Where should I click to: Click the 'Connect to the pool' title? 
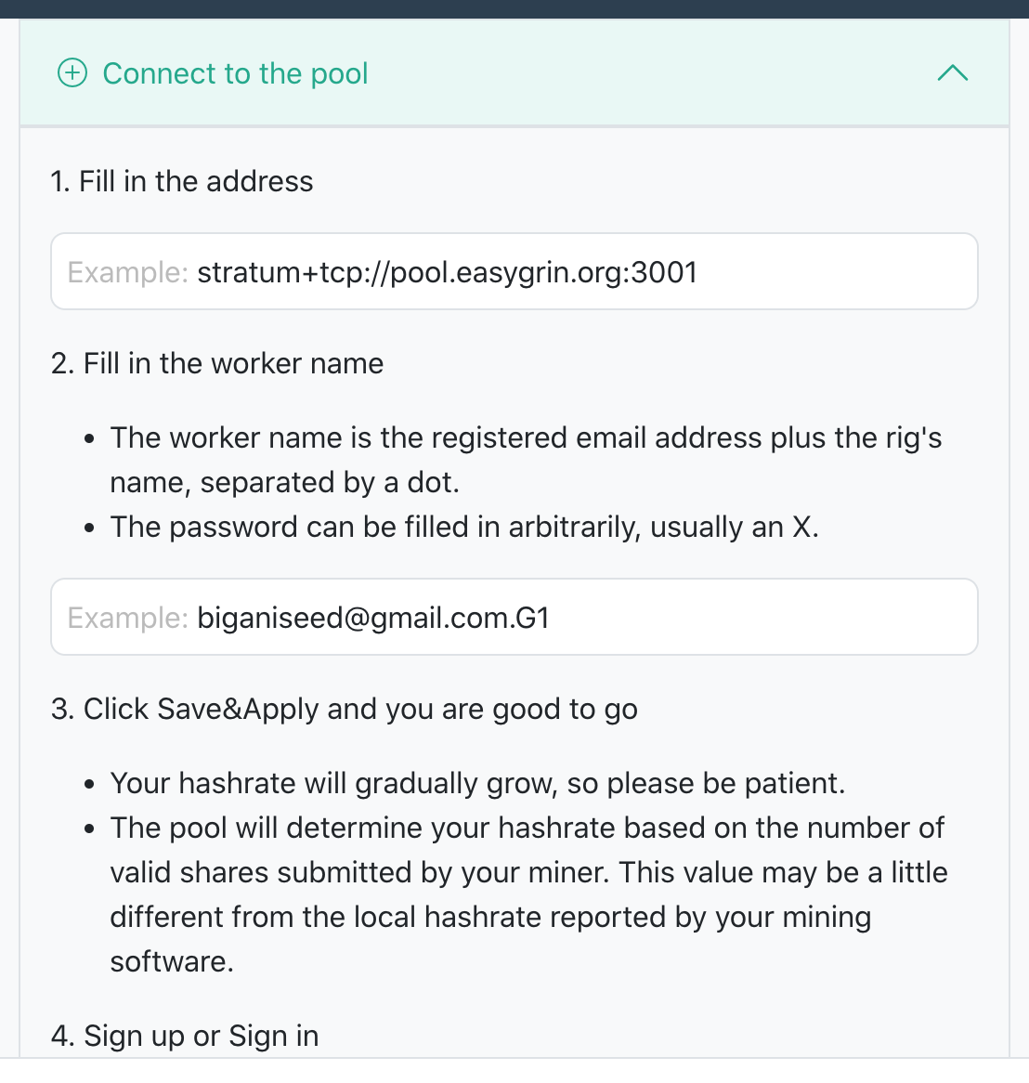235,73
